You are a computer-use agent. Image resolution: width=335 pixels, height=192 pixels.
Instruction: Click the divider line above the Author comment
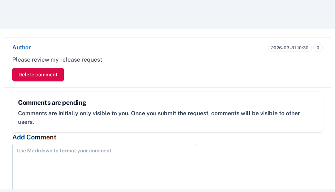pyautogui.click(x=167, y=37)
